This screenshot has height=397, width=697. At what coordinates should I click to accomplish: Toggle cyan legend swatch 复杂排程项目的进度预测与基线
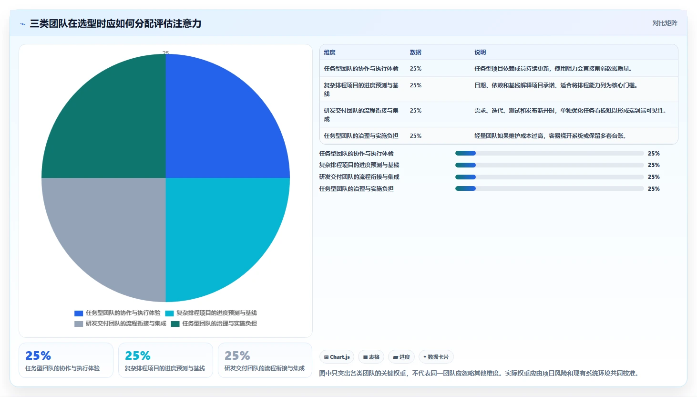169,313
